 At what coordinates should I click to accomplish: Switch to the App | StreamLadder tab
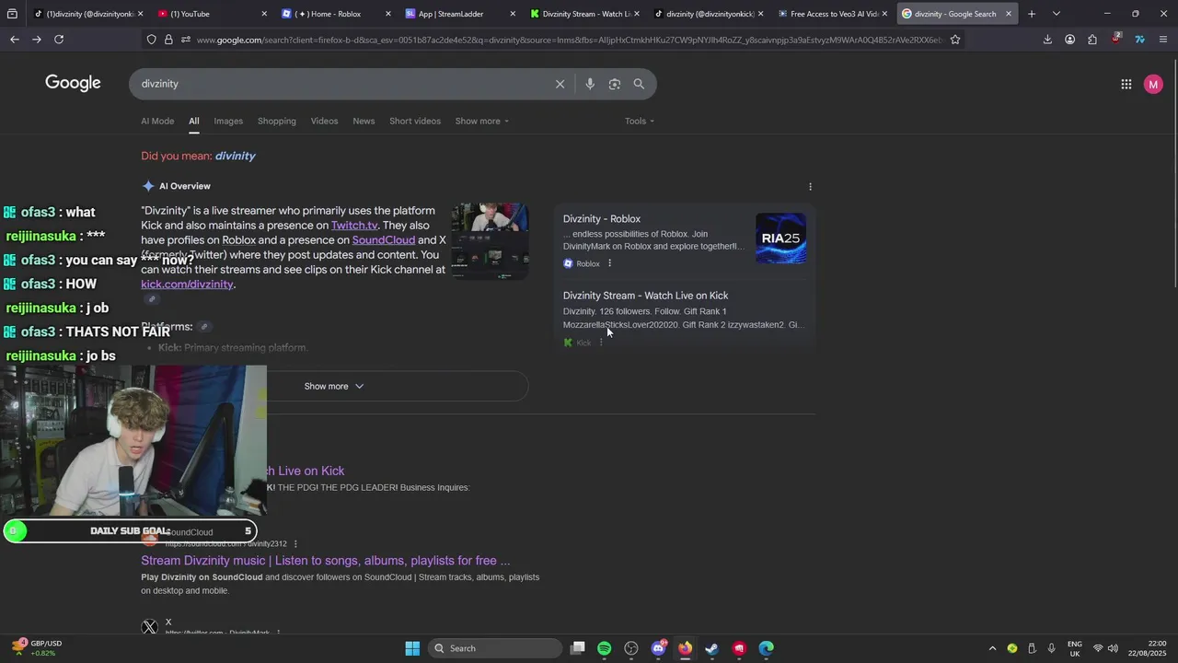coord(458,14)
